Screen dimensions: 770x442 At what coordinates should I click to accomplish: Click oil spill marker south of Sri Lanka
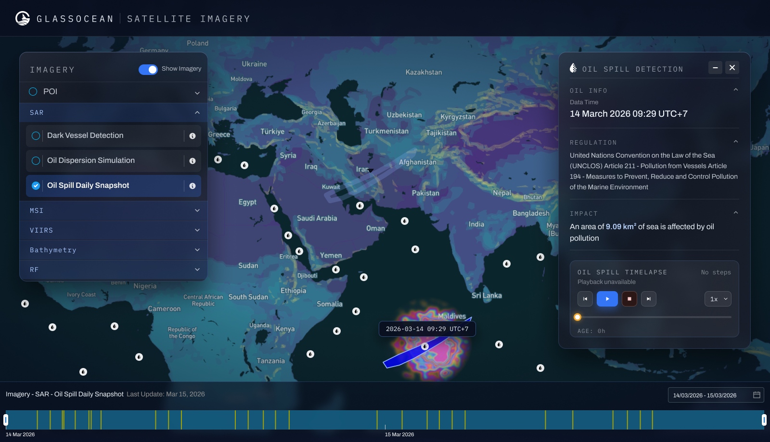pyautogui.click(x=499, y=344)
